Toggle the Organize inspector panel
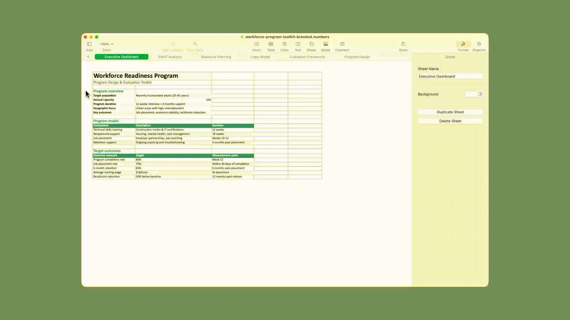This screenshot has width=570, height=320. point(479,44)
